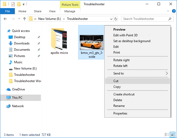Screen dimensions: 177x138
Task: Open Downloads in Quick access
Action: tap(22, 43)
